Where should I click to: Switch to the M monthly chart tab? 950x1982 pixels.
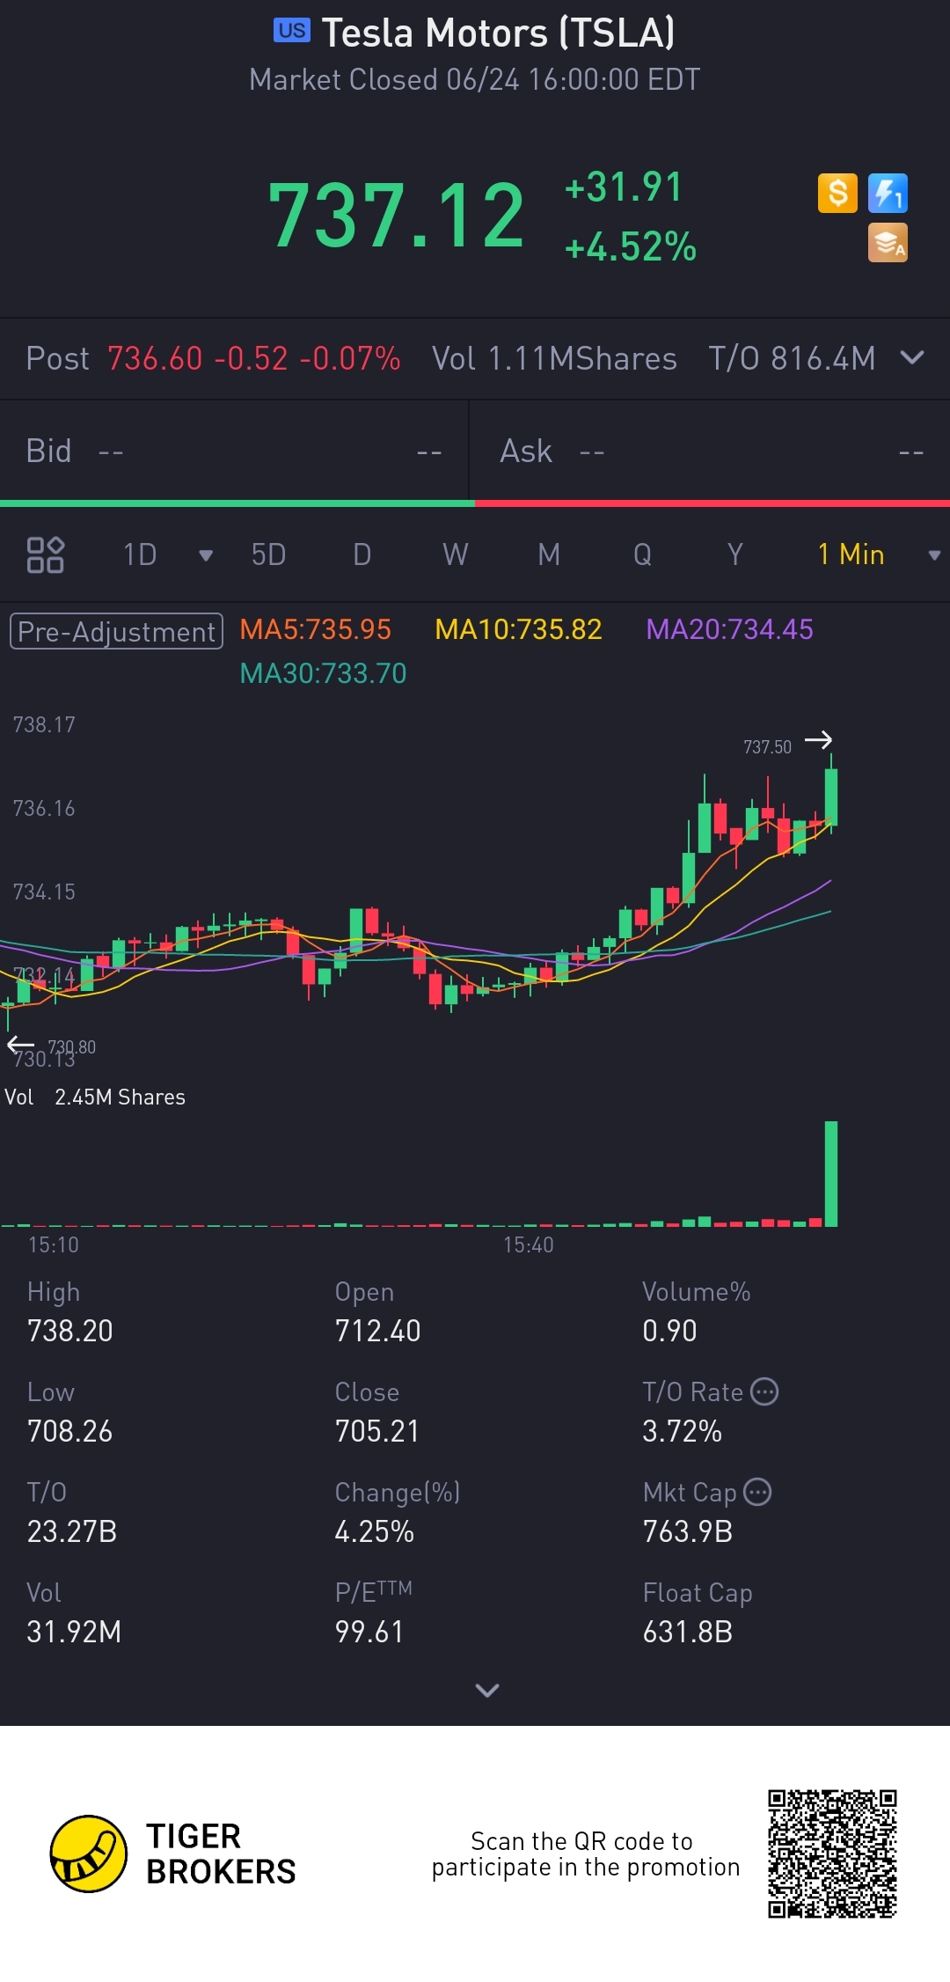coord(549,554)
